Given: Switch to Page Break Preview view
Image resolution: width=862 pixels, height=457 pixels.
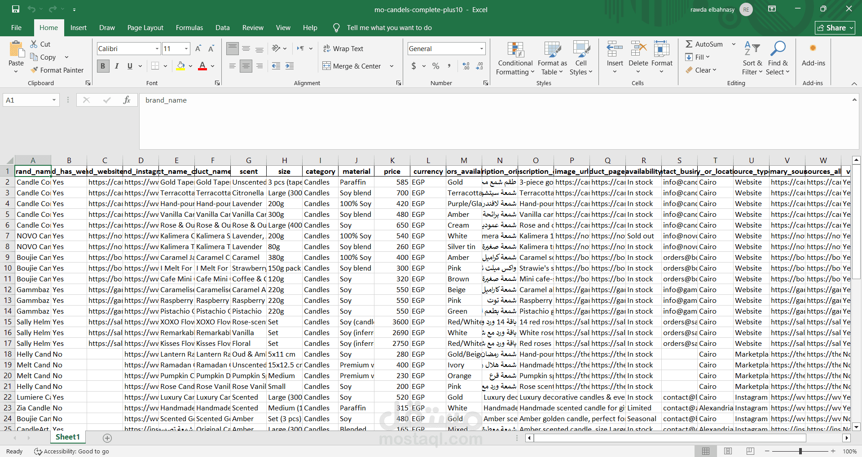Looking at the screenshot, I should pyautogui.click(x=750, y=451).
